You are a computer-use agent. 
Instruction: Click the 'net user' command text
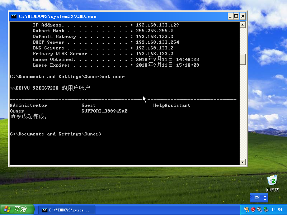coord(113,77)
